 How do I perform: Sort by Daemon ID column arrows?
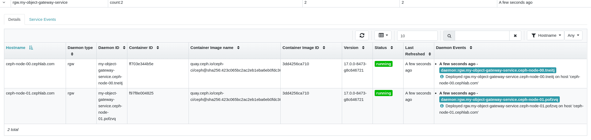[x=124, y=48]
